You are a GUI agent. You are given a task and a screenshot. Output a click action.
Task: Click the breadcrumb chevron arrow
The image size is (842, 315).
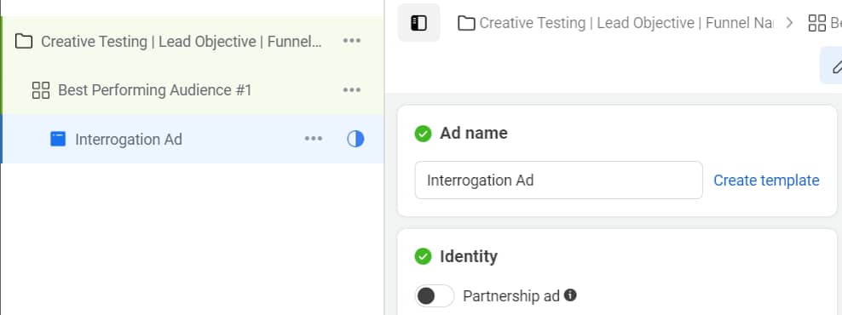click(789, 23)
